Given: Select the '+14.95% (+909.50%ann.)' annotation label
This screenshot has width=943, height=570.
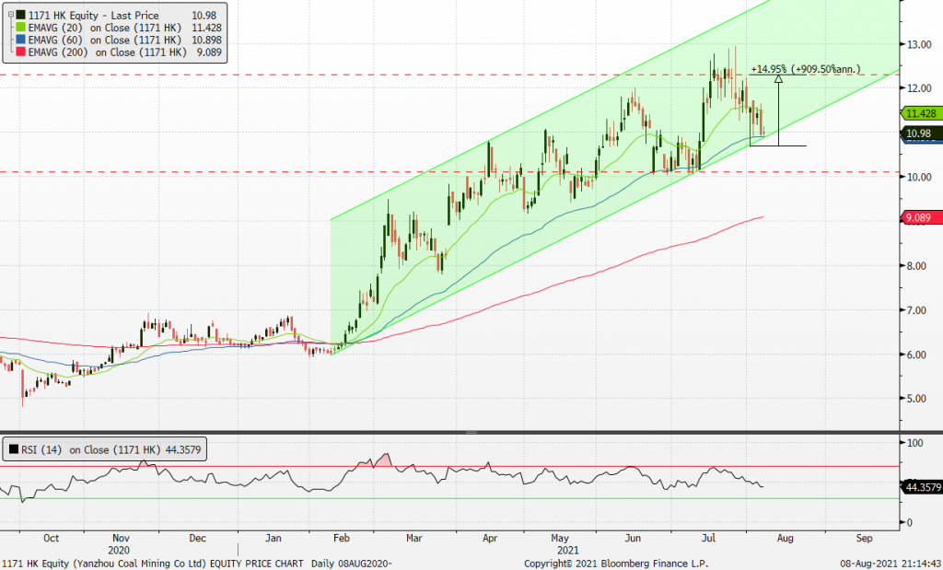Looking at the screenshot, I should (x=805, y=70).
